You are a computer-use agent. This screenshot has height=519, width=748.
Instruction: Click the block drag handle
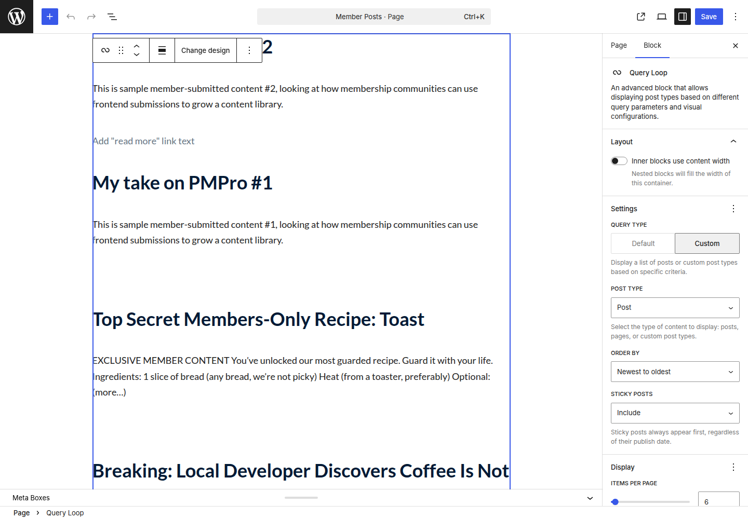(x=121, y=50)
